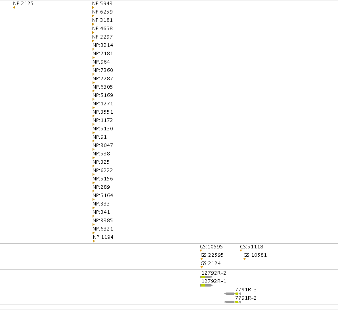
Task: Click the NP:1194 label
Action: (x=103, y=237)
